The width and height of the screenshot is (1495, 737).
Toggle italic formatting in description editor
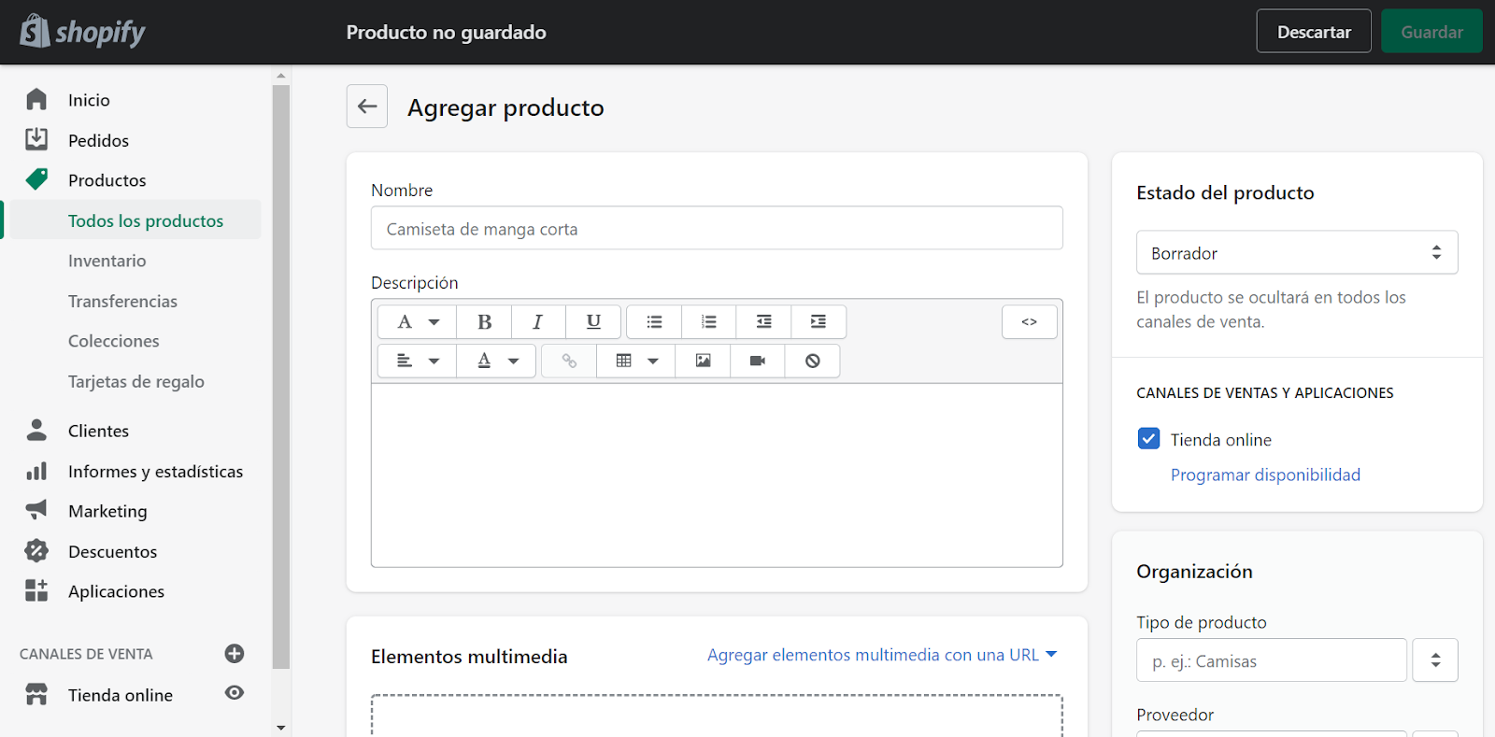[x=537, y=321]
